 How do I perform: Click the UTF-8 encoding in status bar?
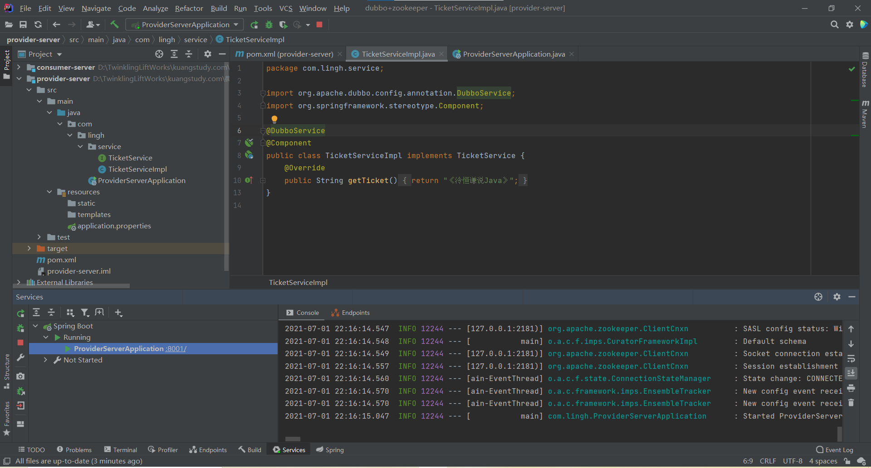pyautogui.click(x=793, y=461)
